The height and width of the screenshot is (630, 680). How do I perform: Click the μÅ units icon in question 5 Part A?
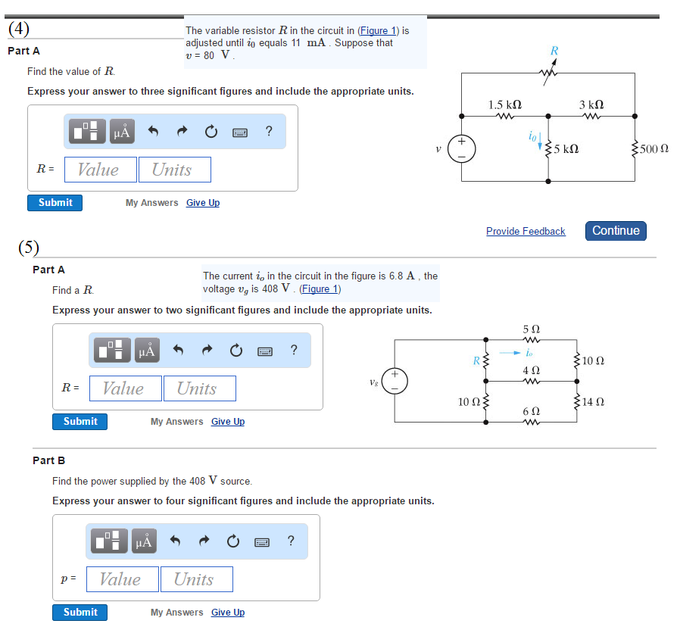(146, 350)
